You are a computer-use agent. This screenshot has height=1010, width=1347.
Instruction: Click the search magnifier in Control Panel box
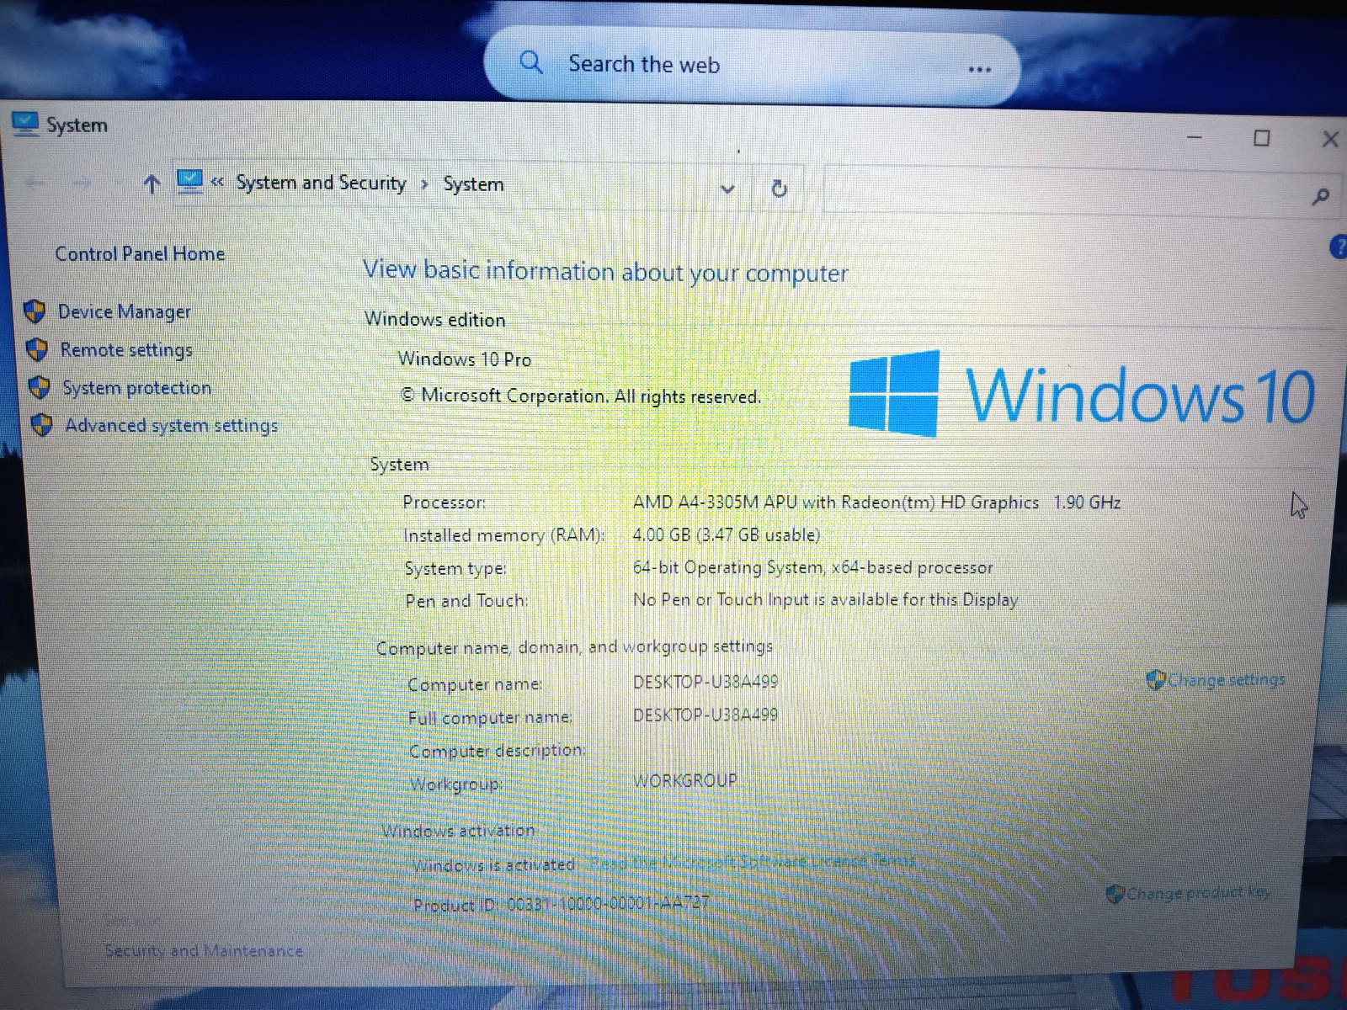click(1321, 197)
